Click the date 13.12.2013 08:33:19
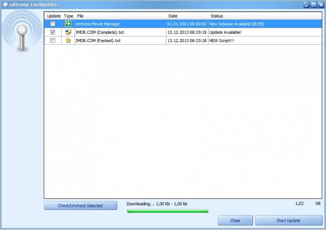 187,32
